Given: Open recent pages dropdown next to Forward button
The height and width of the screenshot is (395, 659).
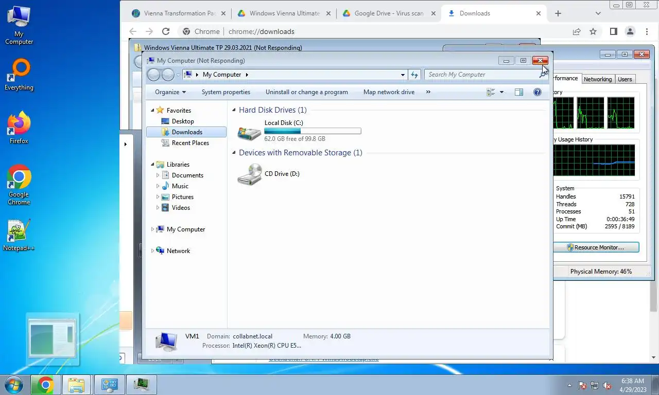Looking at the screenshot, I should (x=178, y=75).
